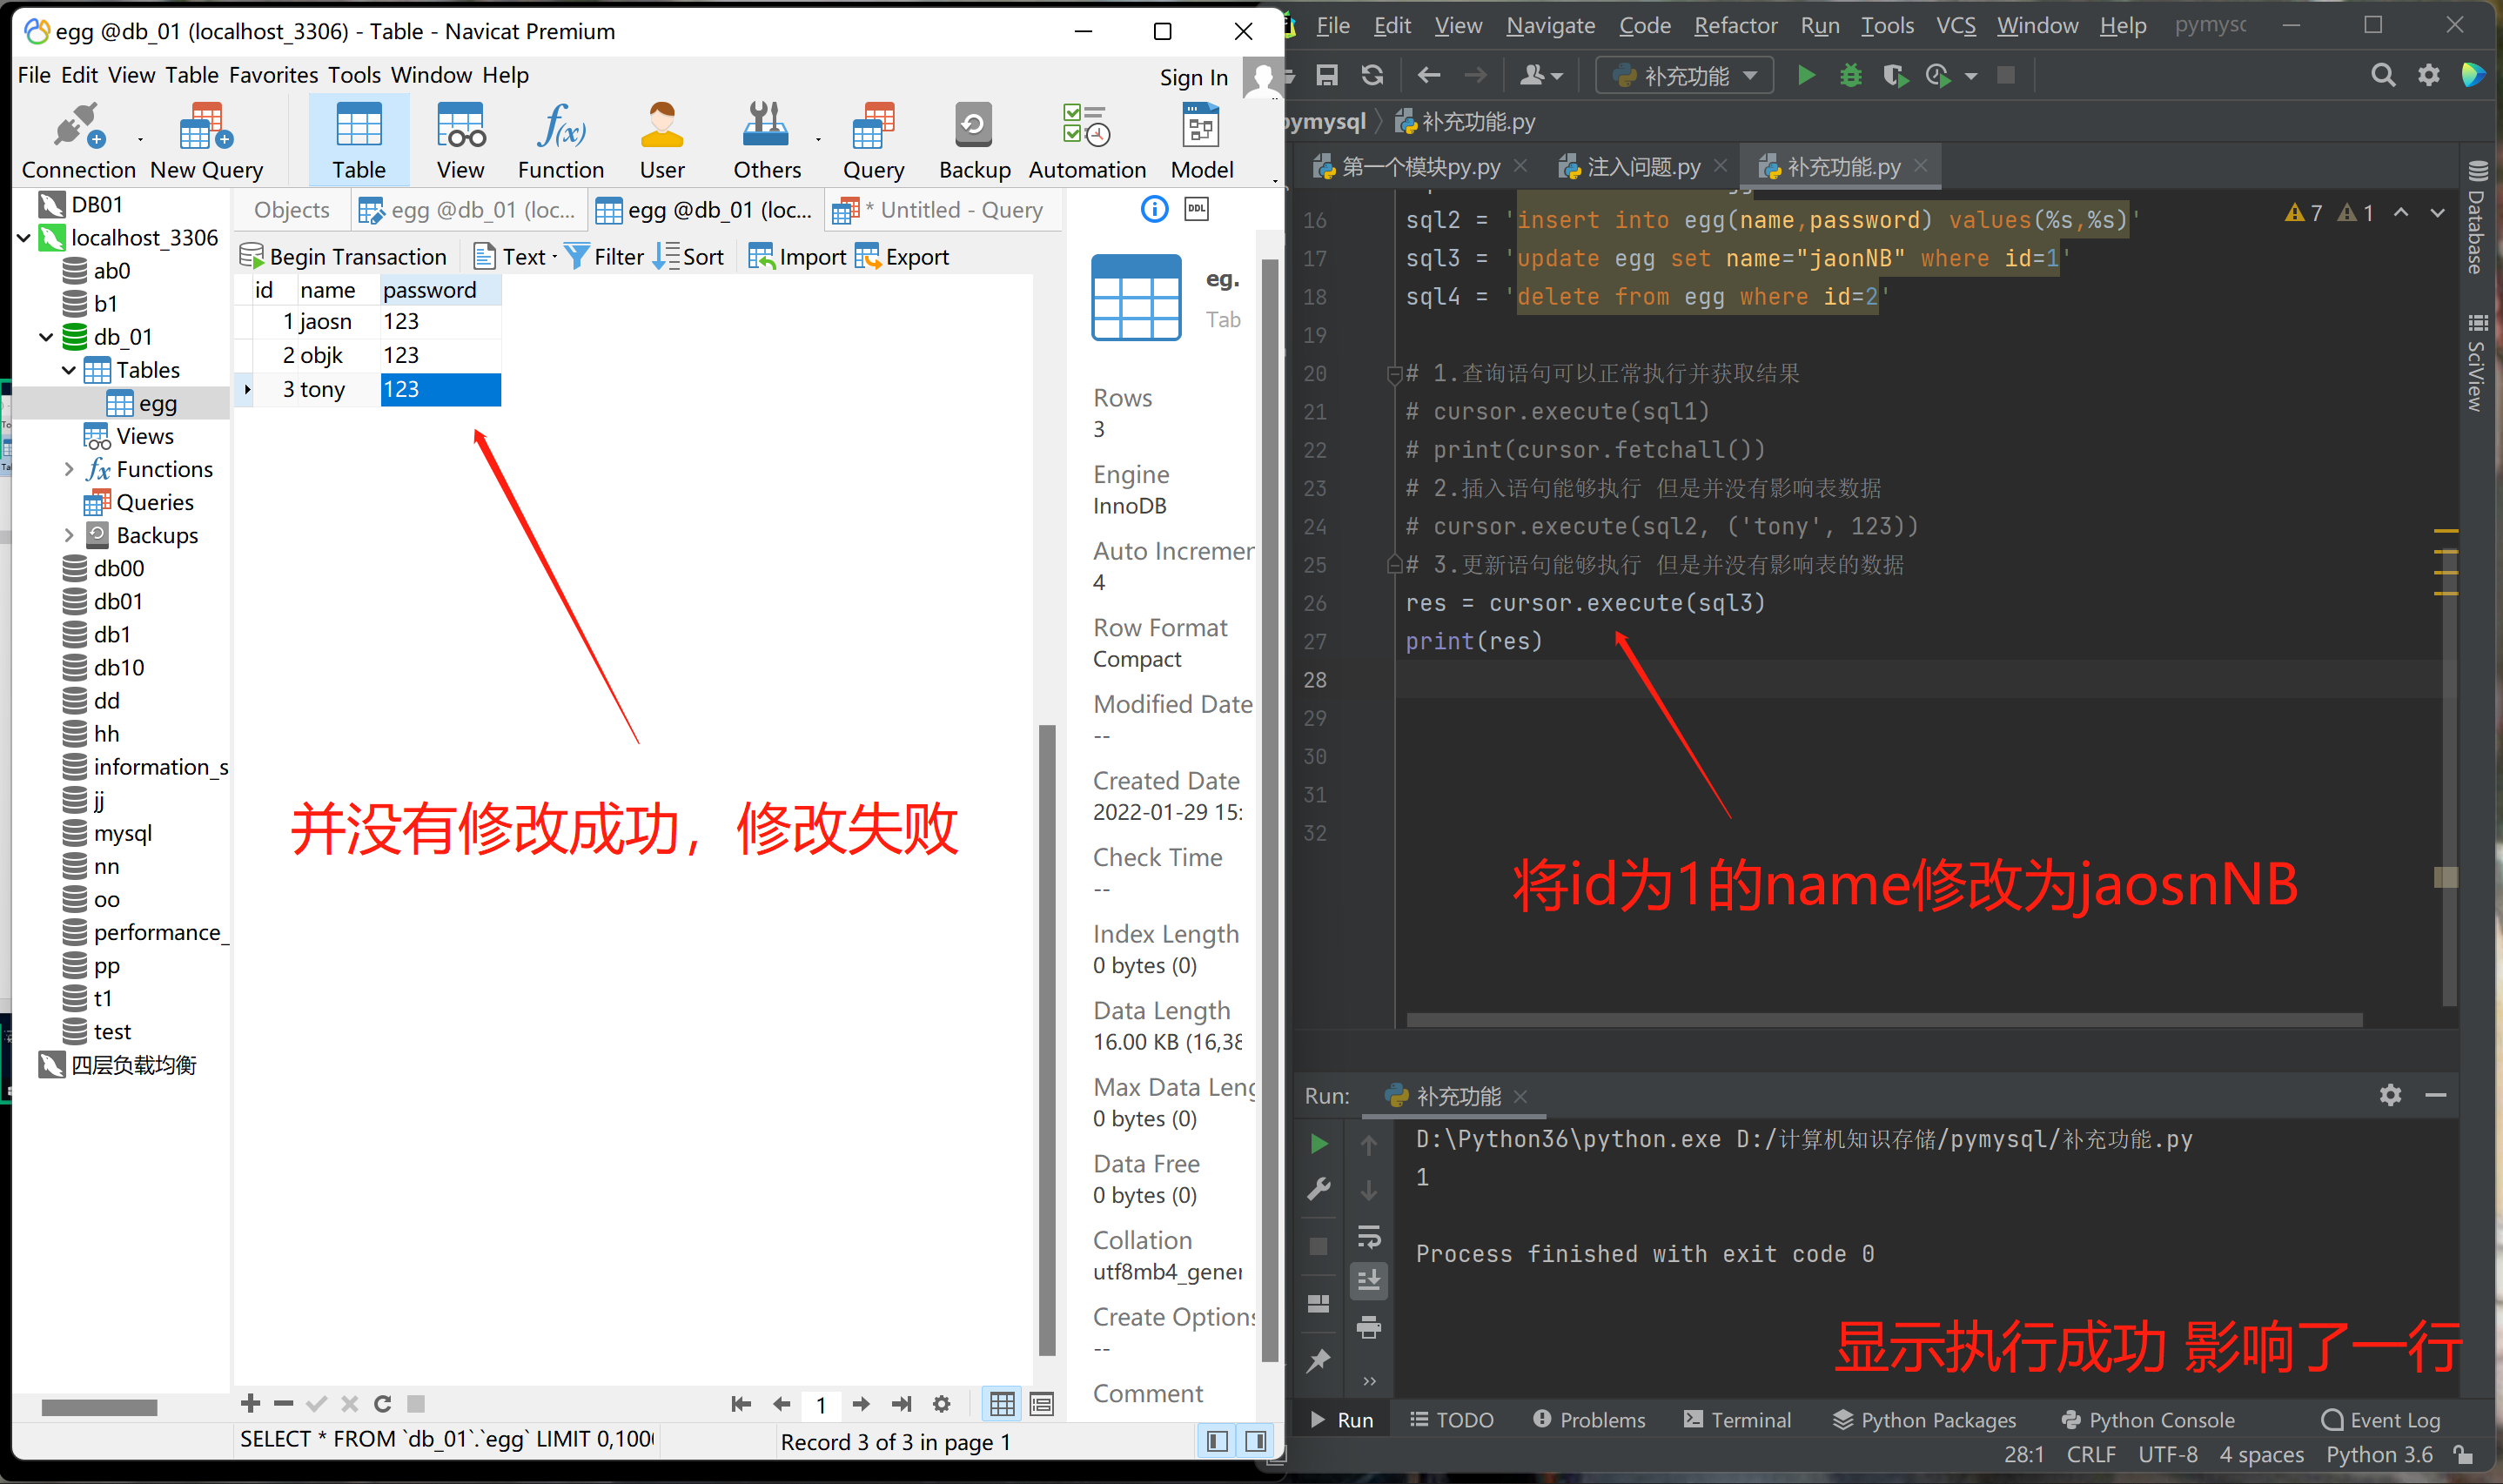Switch to the 注入问题.py editor tab
The image size is (2503, 1484).
(1642, 167)
